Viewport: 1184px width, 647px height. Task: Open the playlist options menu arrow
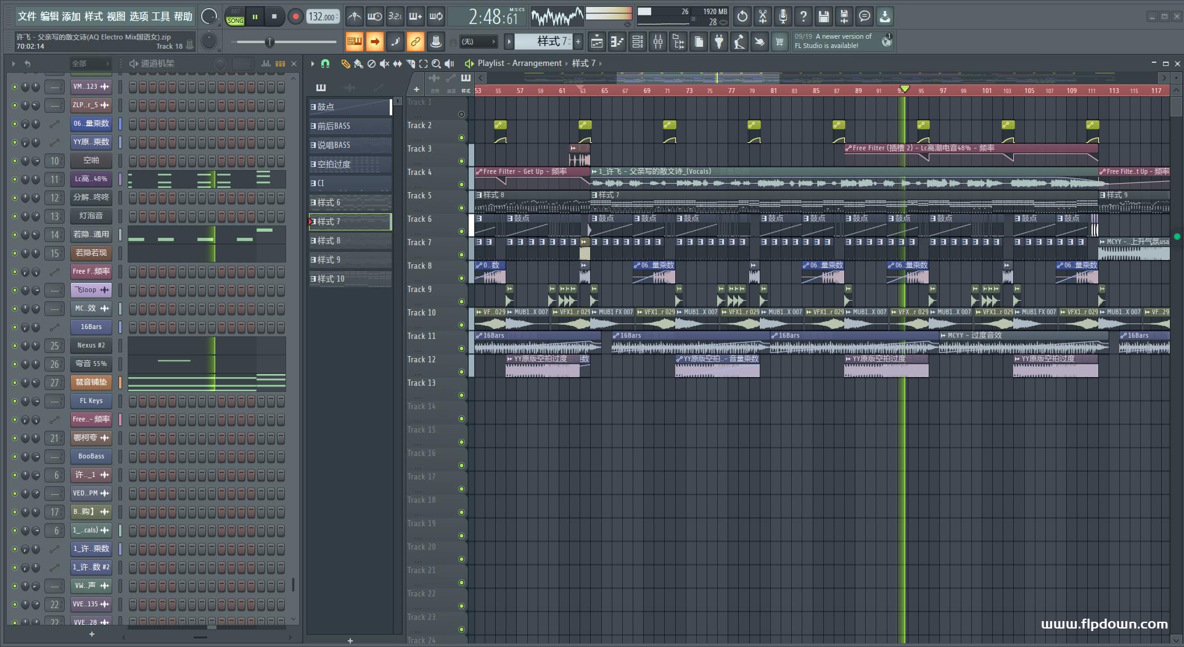coord(313,63)
